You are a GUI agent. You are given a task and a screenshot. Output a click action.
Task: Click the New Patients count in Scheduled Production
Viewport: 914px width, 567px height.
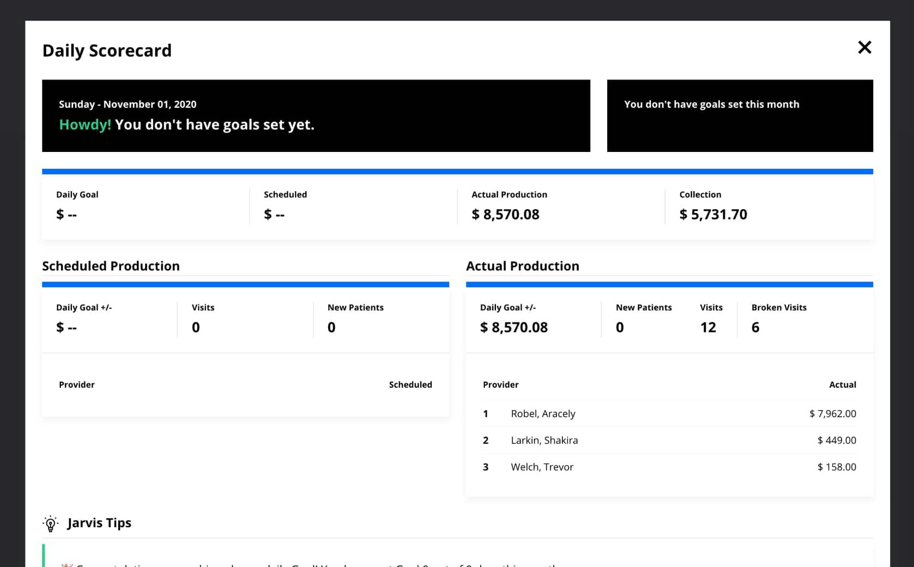(331, 327)
